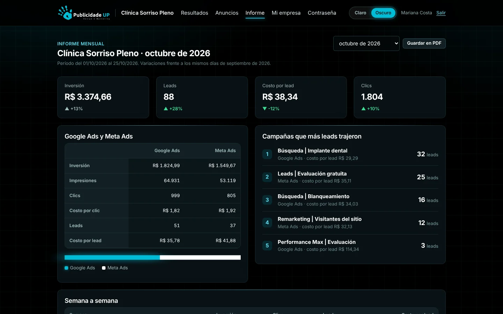Click the down triangle beside -12%

(x=264, y=109)
